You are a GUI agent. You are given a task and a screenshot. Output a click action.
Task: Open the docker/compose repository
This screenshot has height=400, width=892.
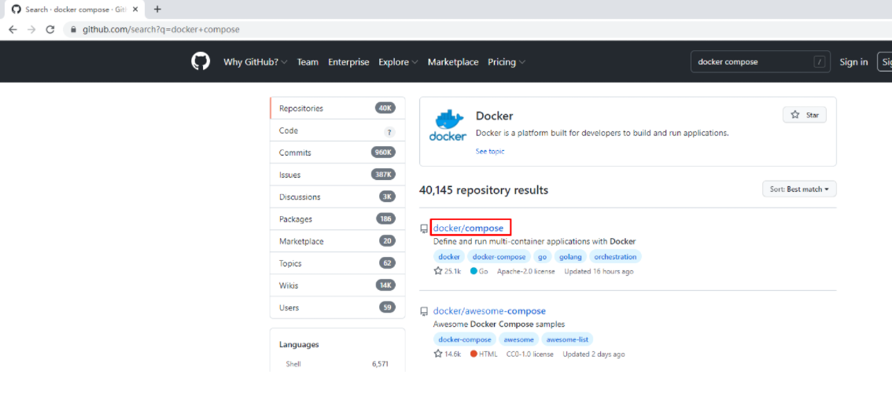(x=468, y=228)
